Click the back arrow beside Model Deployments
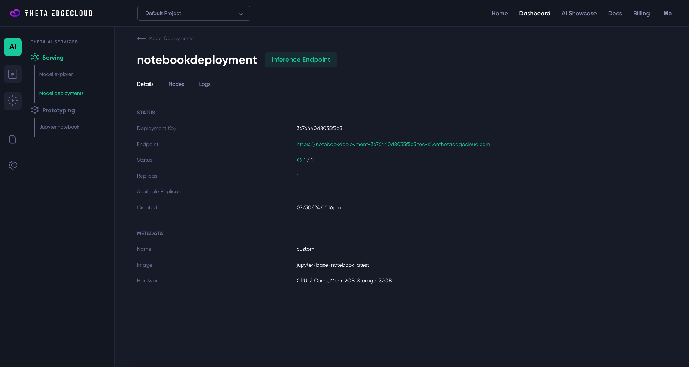This screenshot has height=367, width=689. pos(141,38)
